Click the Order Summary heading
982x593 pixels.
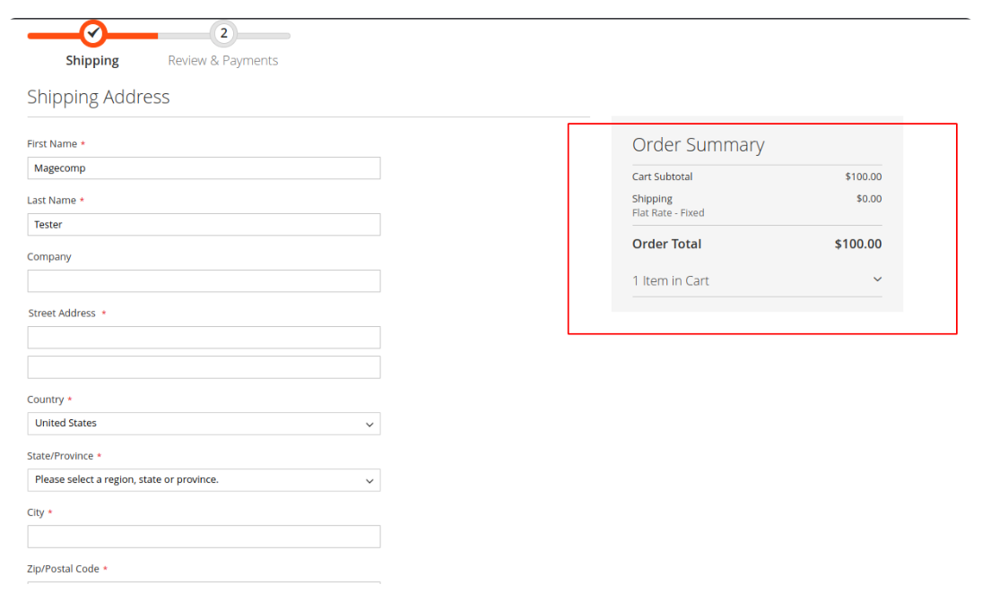tap(698, 145)
